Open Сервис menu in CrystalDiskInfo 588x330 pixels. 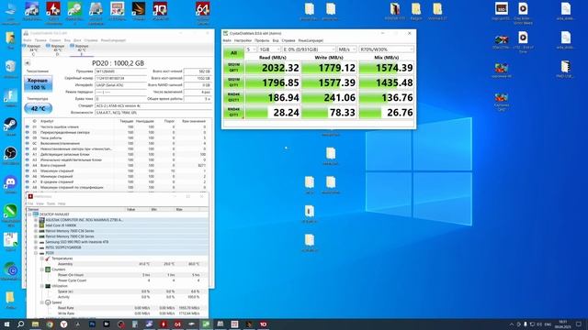[x=55, y=40]
